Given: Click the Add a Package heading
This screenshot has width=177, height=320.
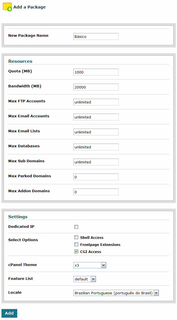Looking at the screenshot, I should tap(29, 7).
